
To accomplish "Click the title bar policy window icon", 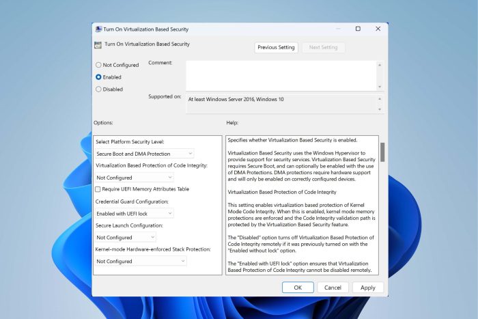I will click(x=98, y=29).
